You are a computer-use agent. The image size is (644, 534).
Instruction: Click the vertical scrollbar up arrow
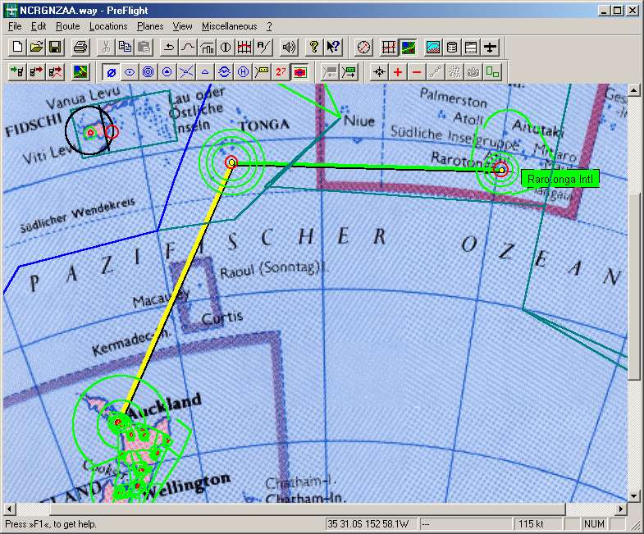coord(633,90)
